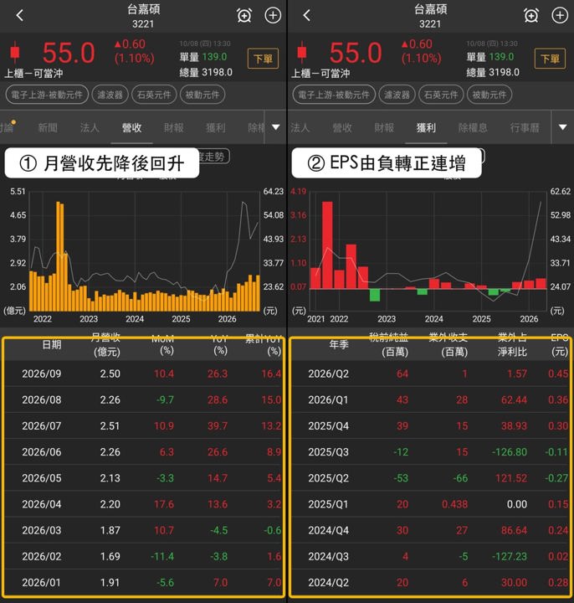Switch to the 財報 tab in right panel
The width and height of the screenshot is (574, 603).
(384, 127)
